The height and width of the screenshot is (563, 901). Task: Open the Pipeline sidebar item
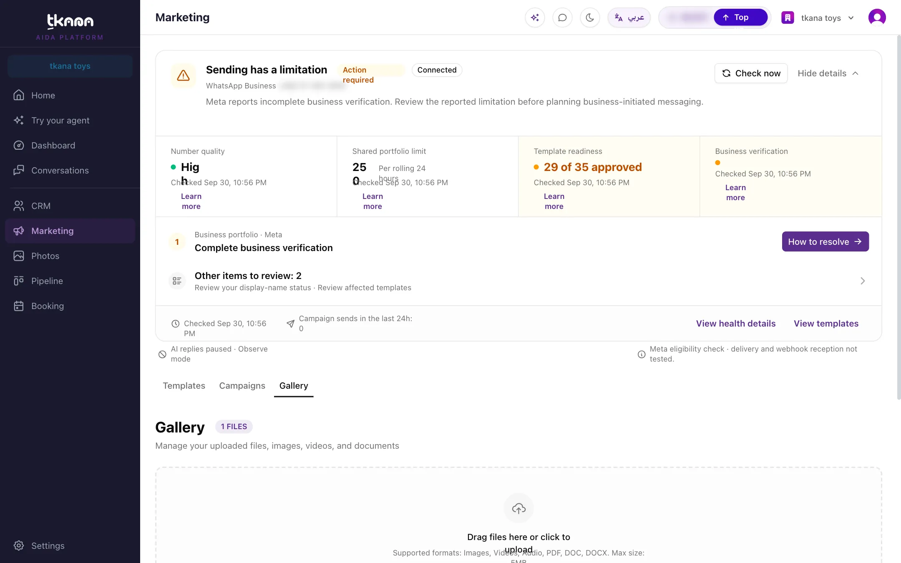tap(70, 281)
